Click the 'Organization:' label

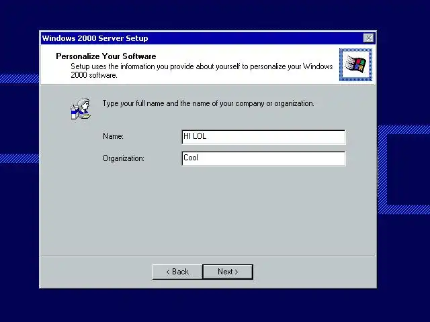[124, 158]
